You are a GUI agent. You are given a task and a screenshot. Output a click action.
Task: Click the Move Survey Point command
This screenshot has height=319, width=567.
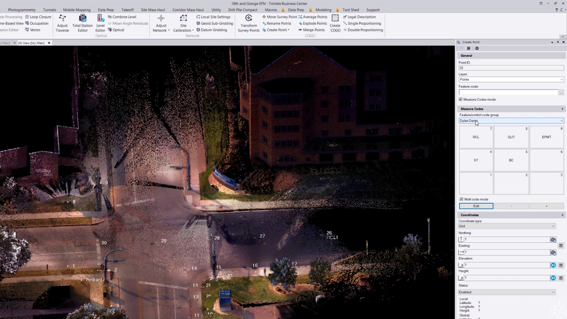(x=280, y=17)
